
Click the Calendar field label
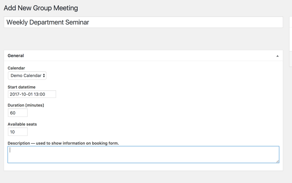(x=16, y=68)
